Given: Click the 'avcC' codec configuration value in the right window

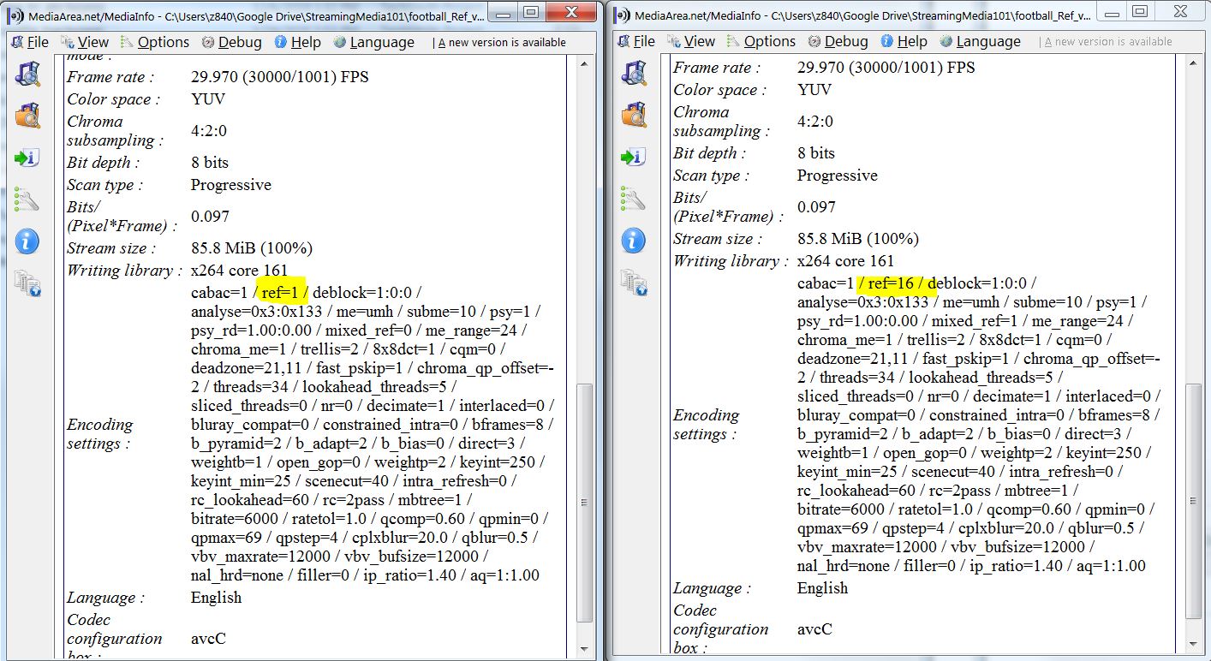Looking at the screenshot, I should 814,629.
